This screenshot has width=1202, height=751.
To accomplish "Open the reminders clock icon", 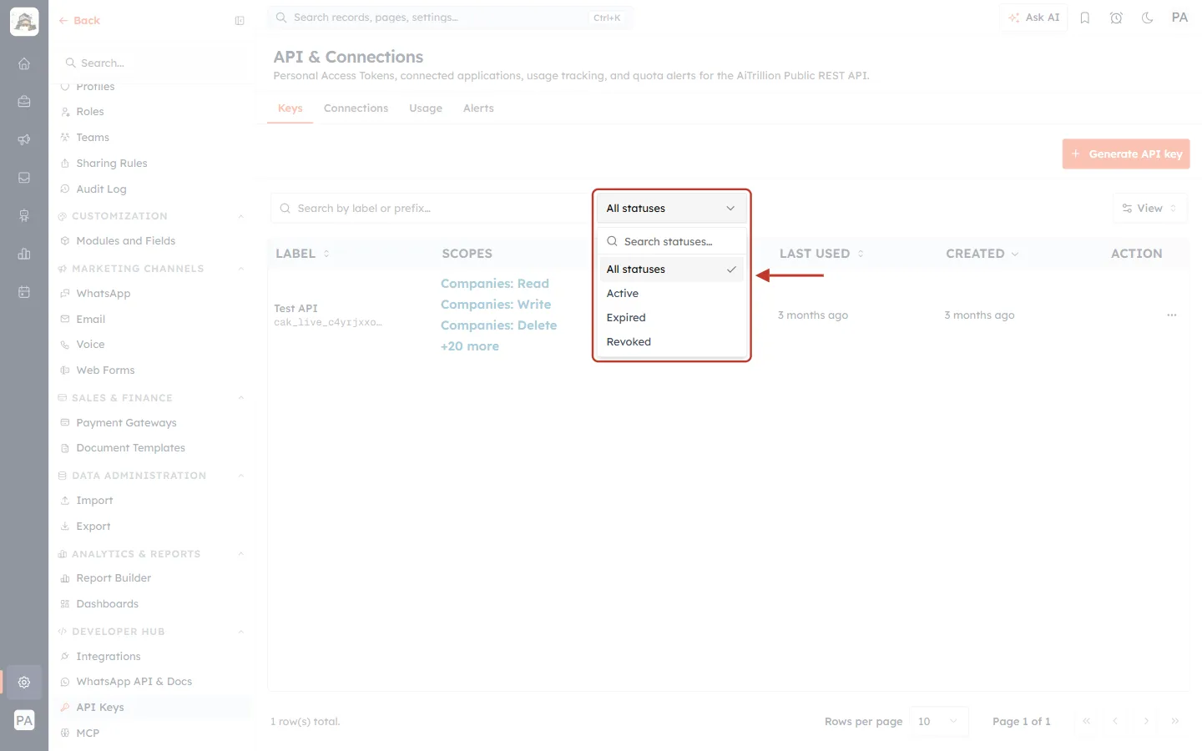I will (1116, 18).
